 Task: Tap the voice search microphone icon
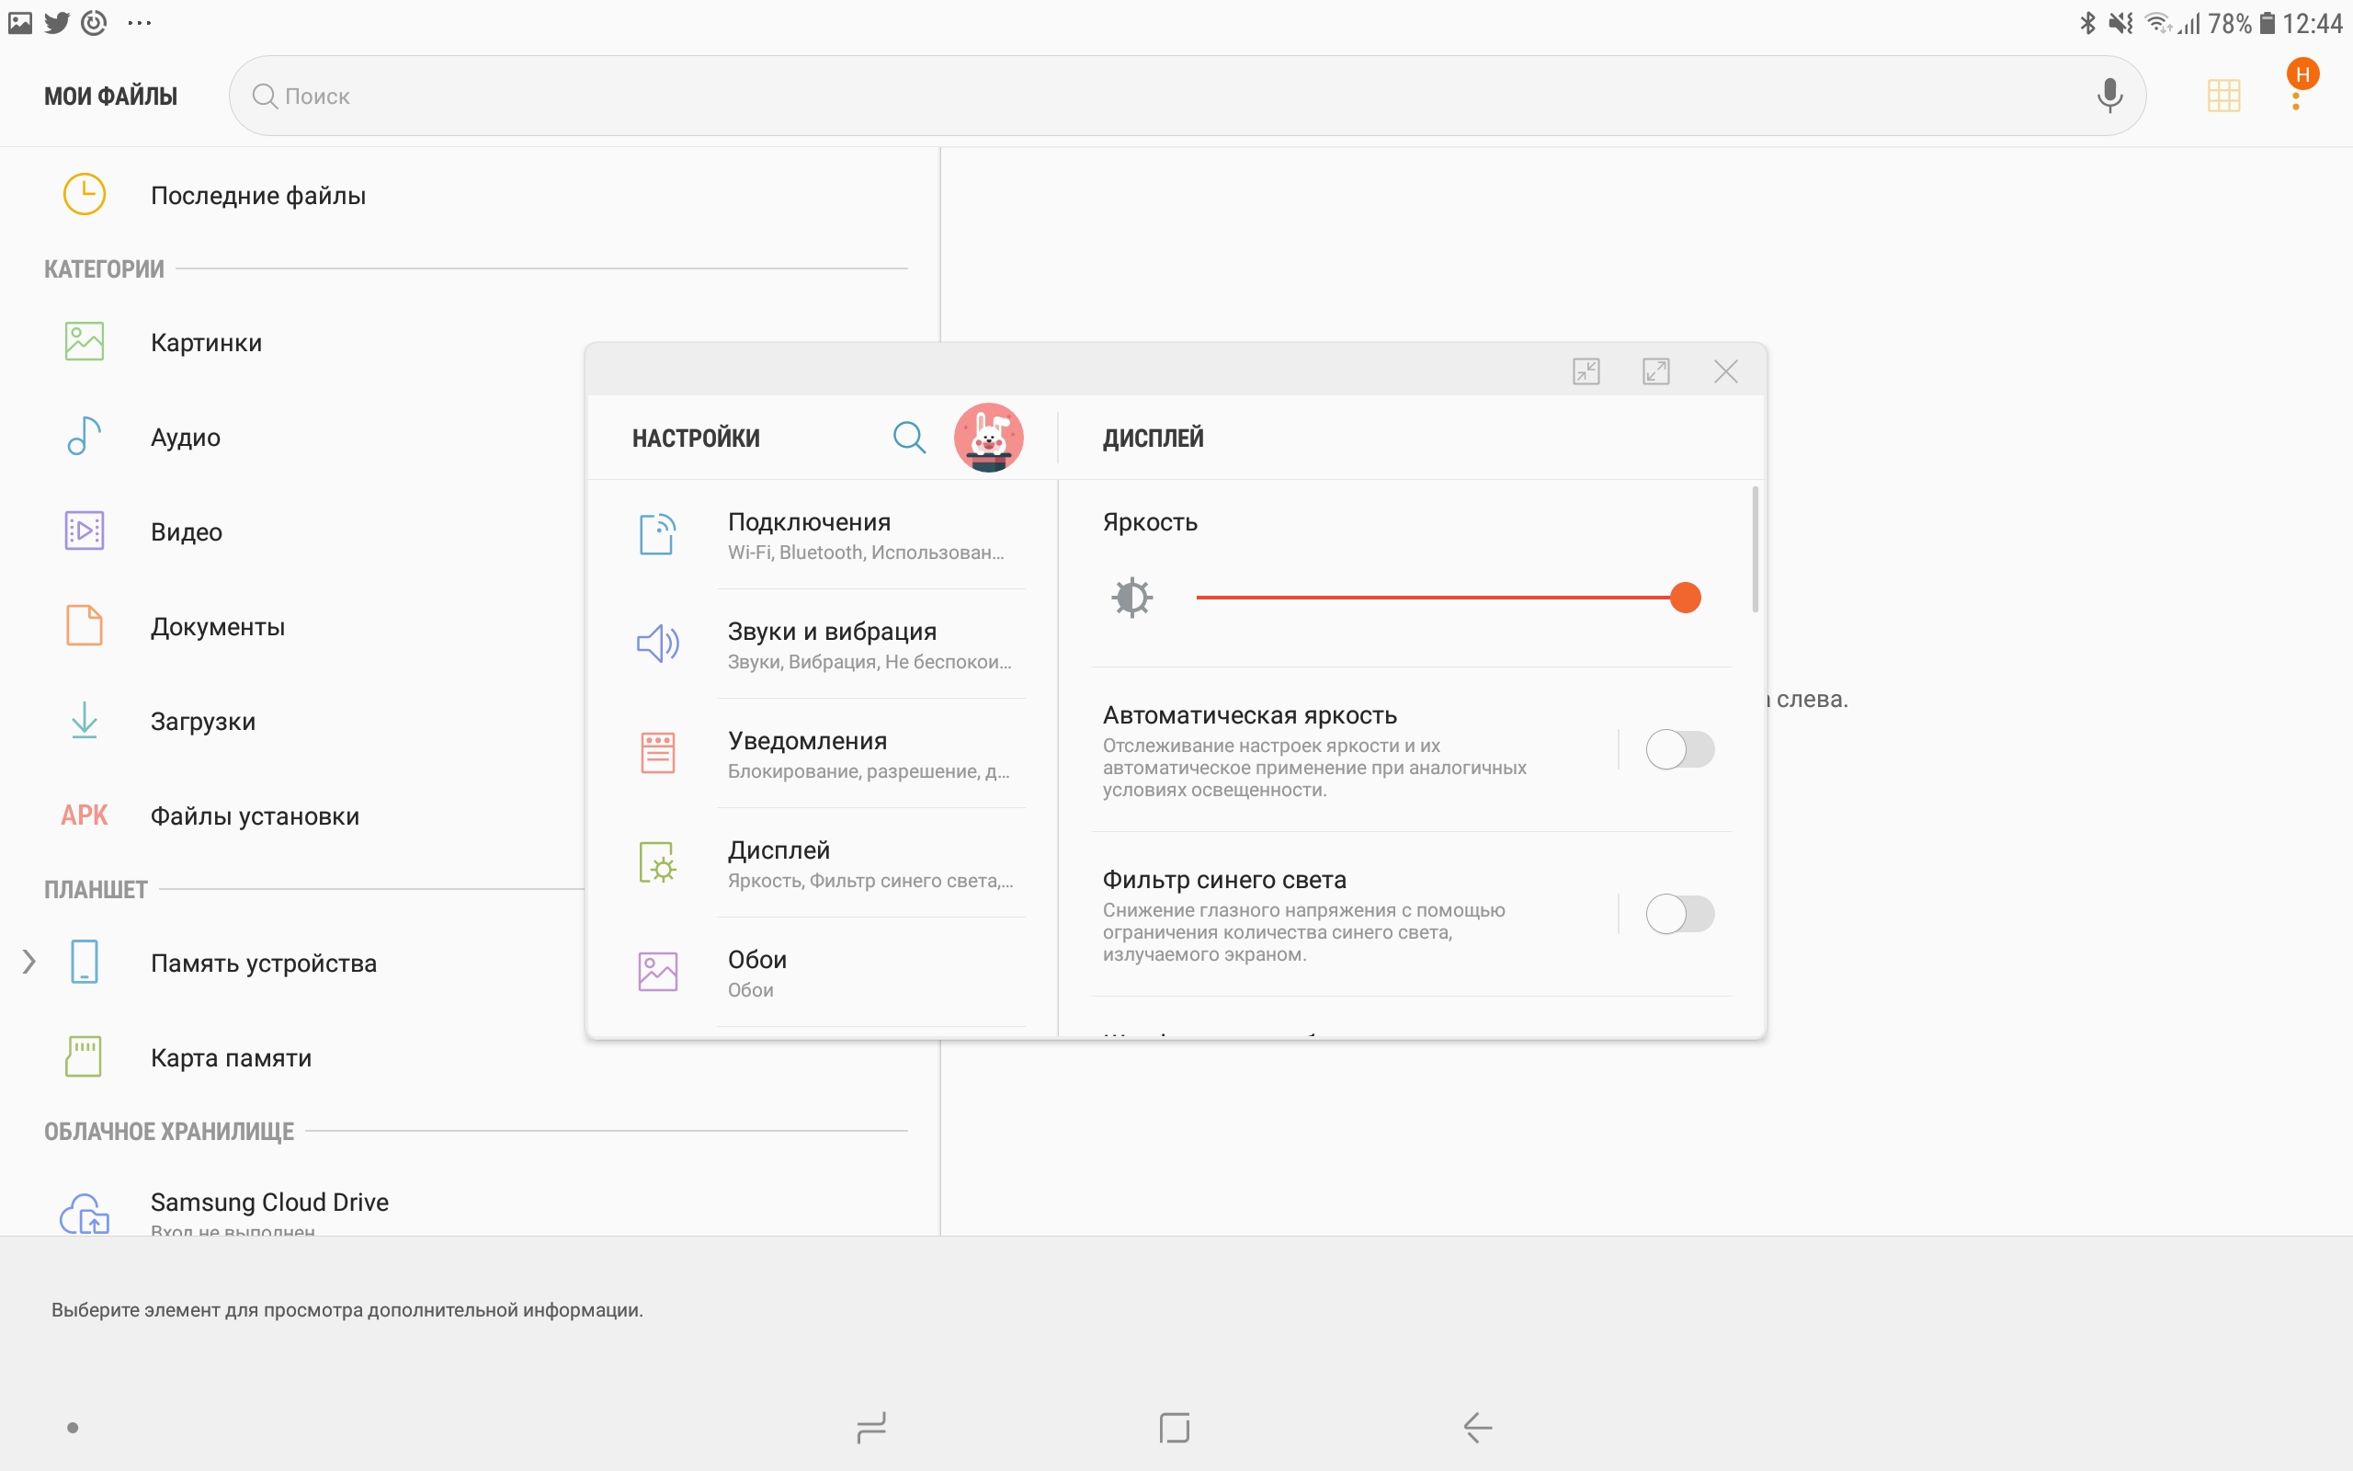(2109, 96)
